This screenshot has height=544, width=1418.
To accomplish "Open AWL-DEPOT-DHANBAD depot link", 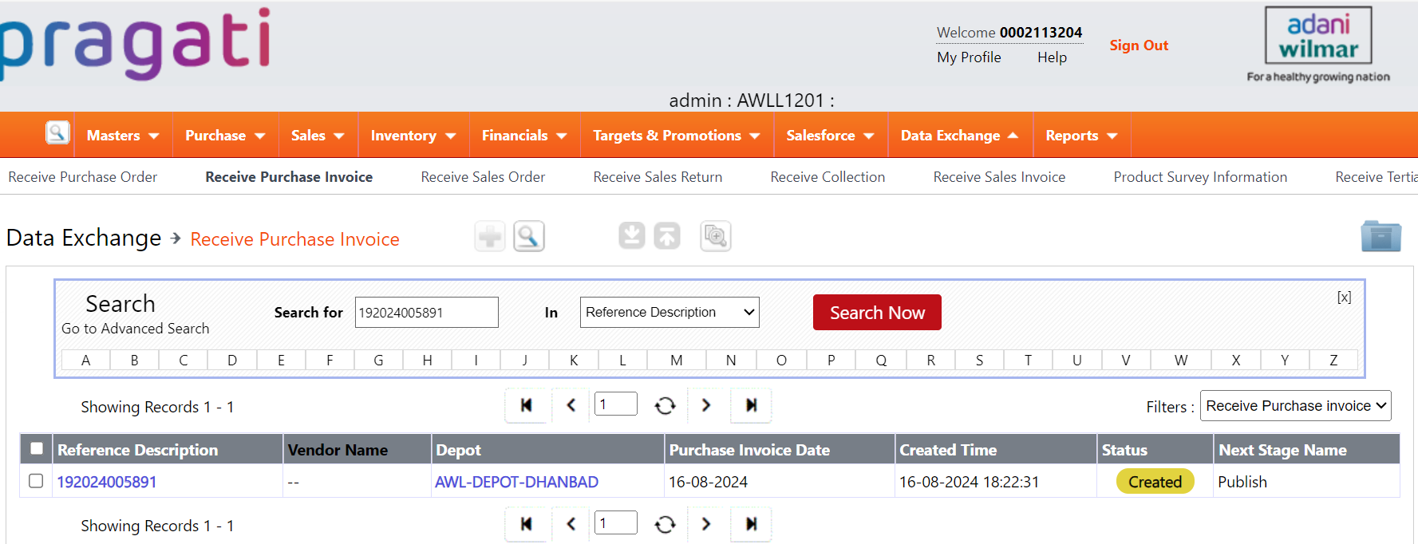I will [516, 482].
